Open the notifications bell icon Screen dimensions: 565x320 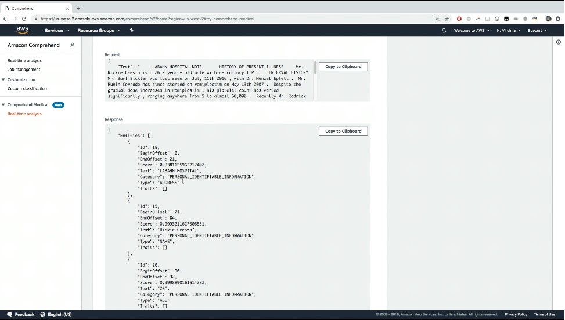[x=444, y=31]
